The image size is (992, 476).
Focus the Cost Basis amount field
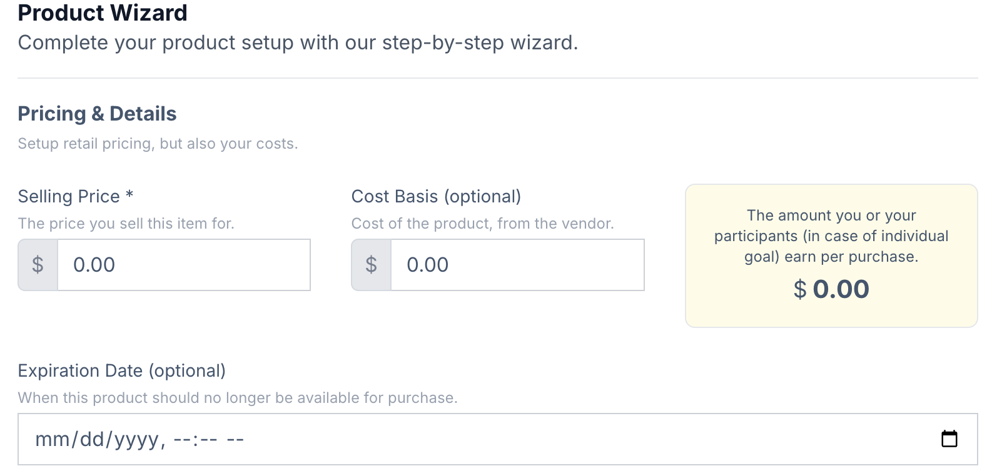517,265
